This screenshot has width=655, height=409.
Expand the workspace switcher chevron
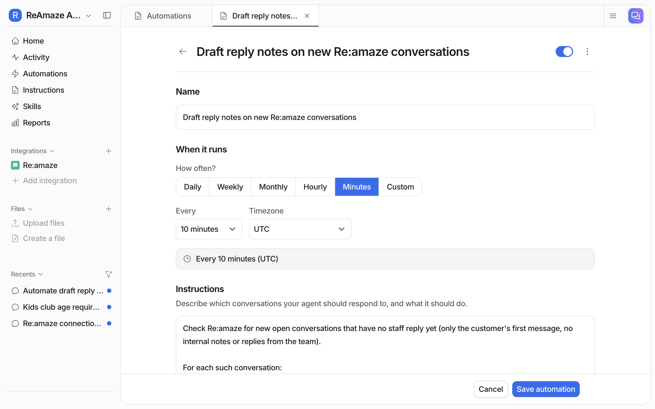coord(88,16)
